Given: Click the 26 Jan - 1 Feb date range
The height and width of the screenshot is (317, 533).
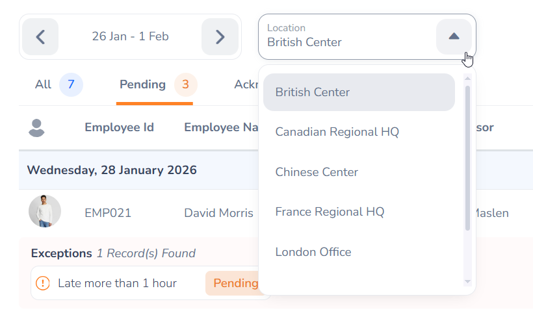Looking at the screenshot, I should click(x=130, y=36).
